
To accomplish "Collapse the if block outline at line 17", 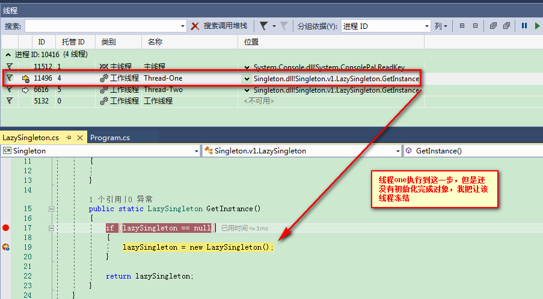I will [51, 229].
